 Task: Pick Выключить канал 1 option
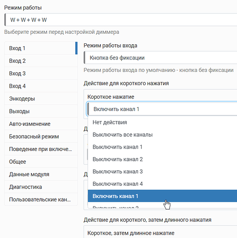click(162, 147)
